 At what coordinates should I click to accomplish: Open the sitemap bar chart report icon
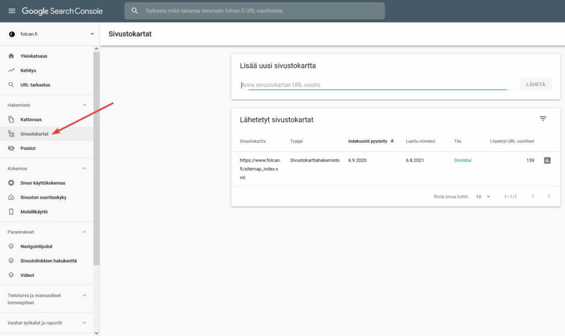pyautogui.click(x=547, y=161)
